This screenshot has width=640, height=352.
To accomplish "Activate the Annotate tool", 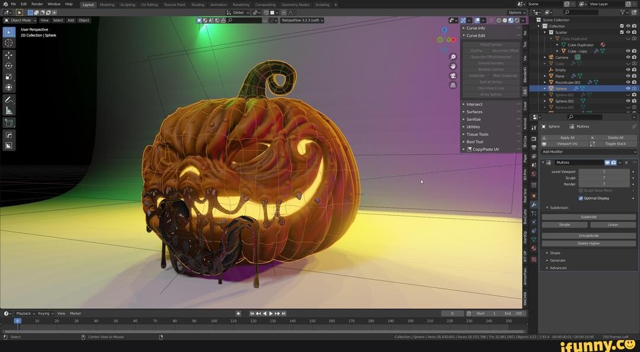I will coord(9,99).
